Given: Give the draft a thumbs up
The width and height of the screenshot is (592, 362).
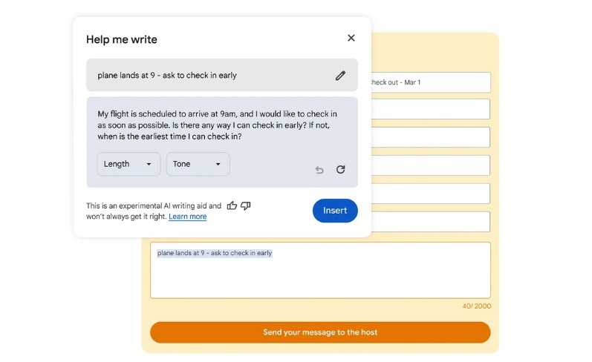Looking at the screenshot, I should coord(232,205).
